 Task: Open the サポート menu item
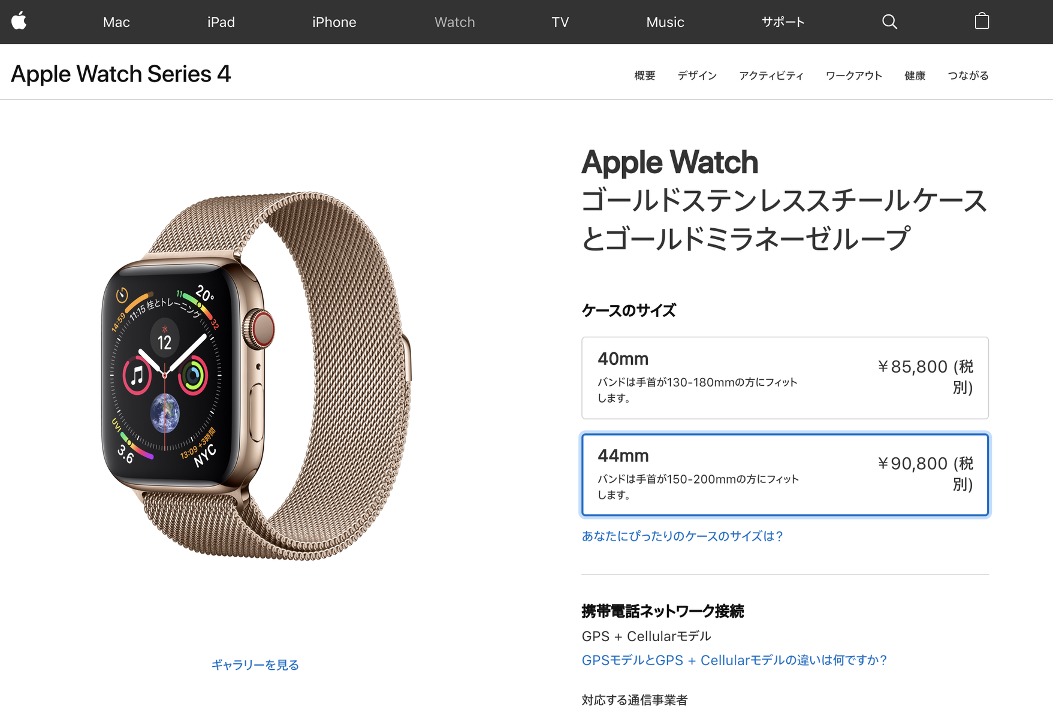[x=783, y=22]
